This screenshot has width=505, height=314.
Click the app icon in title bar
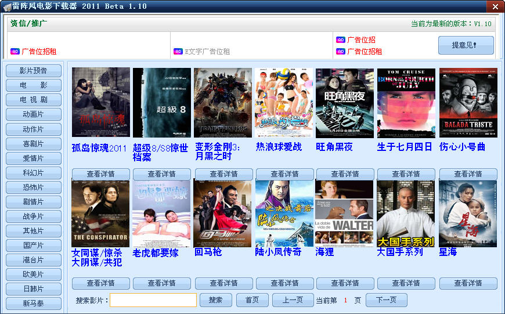7,6
